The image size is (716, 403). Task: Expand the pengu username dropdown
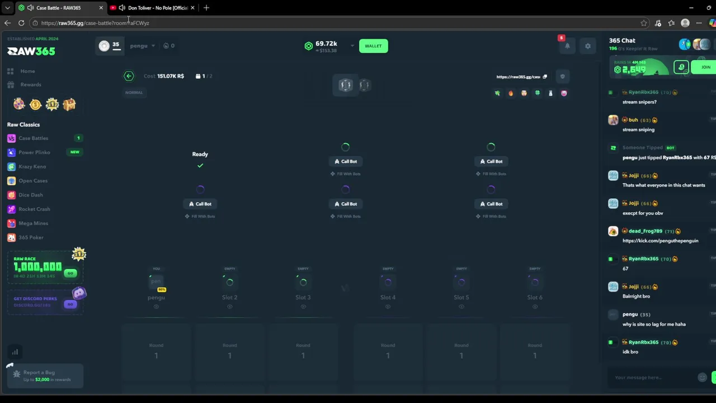(x=153, y=46)
